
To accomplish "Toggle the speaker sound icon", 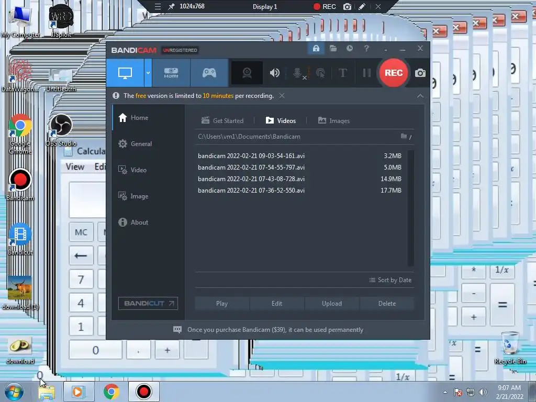I will click(274, 73).
